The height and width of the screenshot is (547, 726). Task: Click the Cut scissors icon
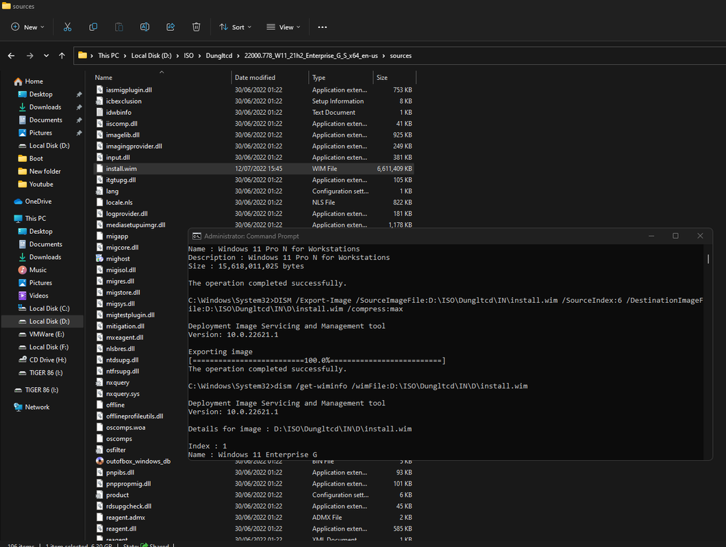pyautogui.click(x=68, y=27)
